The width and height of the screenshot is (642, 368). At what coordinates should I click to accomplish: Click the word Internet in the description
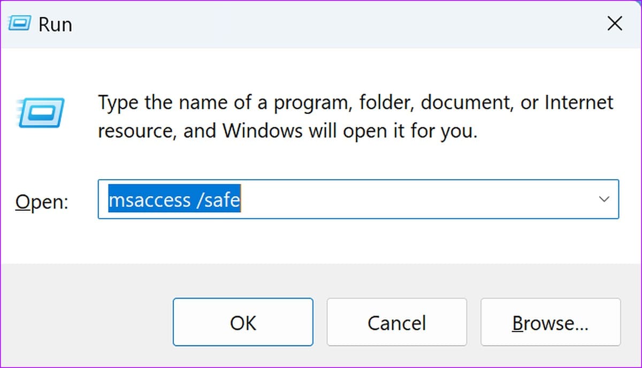pyautogui.click(x=579, y=102)
